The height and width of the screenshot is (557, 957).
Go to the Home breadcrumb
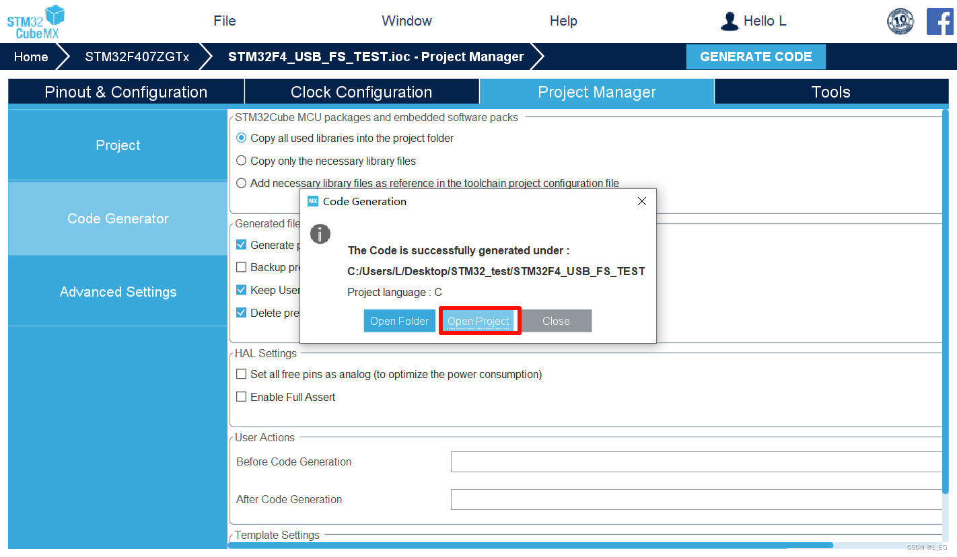tap(31, 57)
